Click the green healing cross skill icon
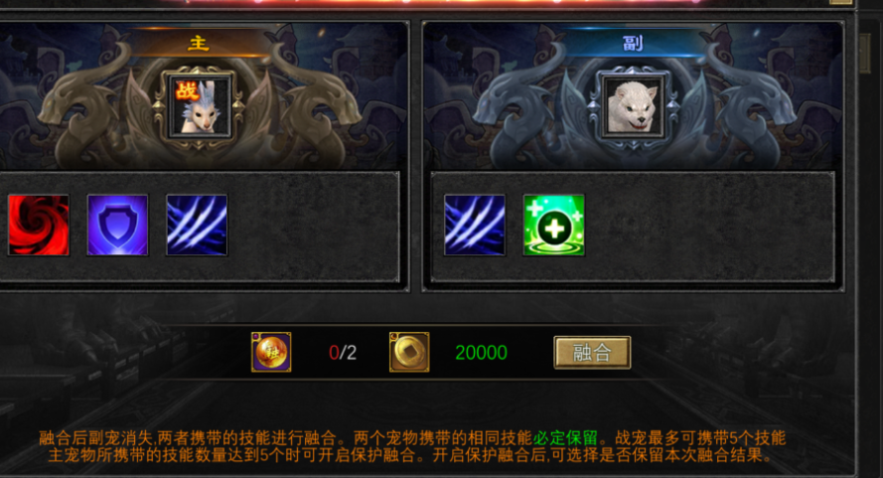 click(553, 225)
